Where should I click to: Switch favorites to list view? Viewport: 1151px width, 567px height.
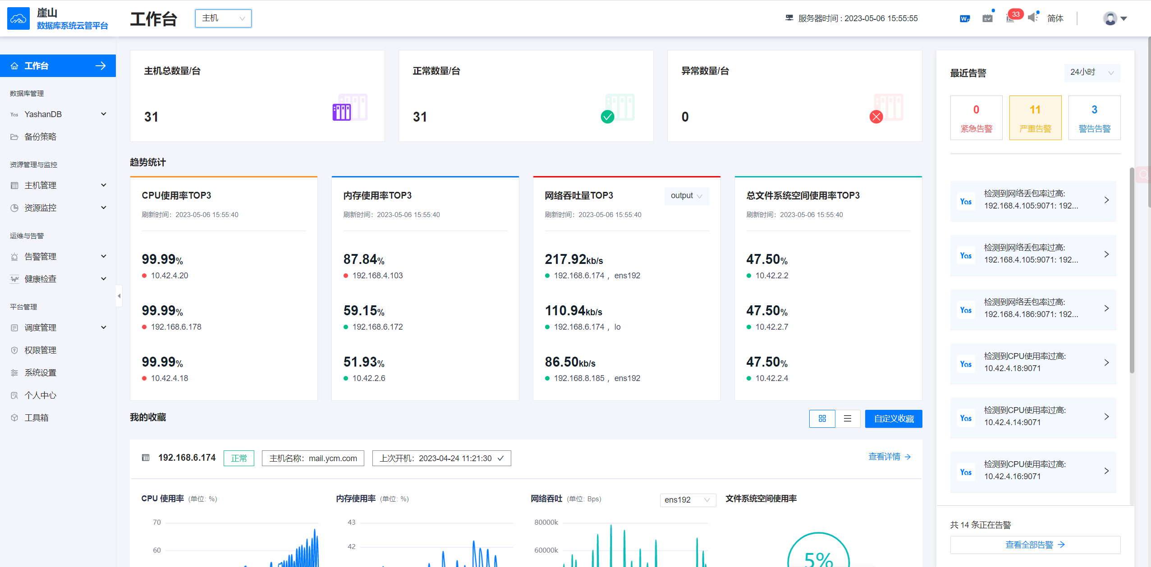[x=848, y=418]
